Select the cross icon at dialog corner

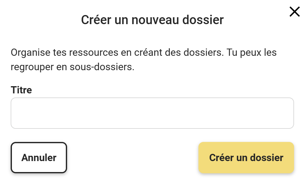click(x=294, y=12)
